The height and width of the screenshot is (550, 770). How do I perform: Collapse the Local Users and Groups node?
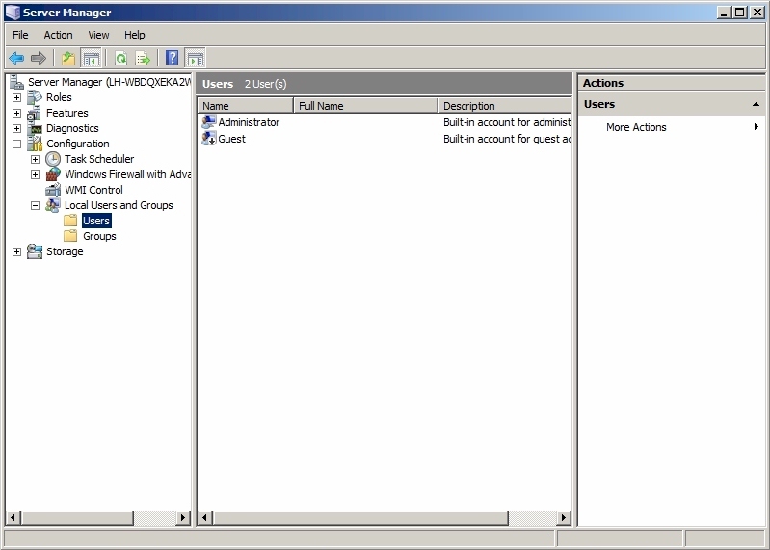click(x=35, y=205)
